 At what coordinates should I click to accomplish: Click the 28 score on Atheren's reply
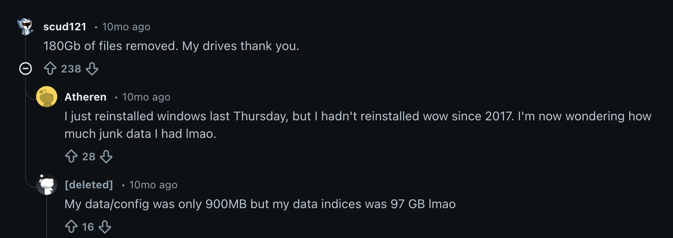click(x=89, y=156)
